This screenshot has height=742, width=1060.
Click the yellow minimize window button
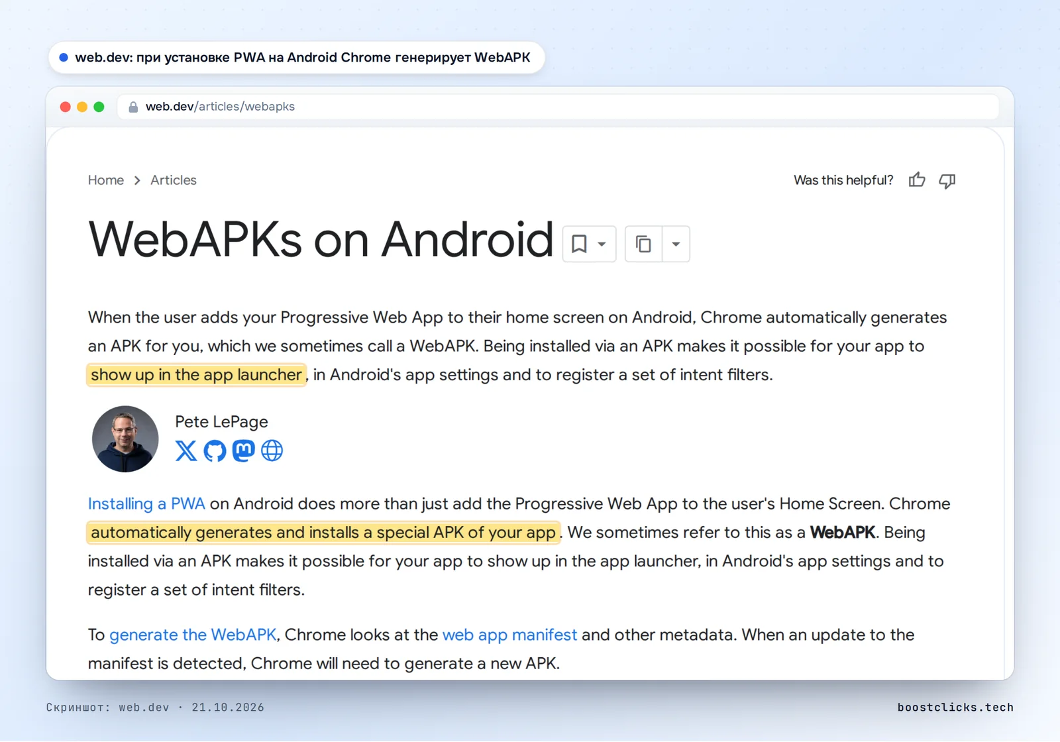coord(82,107)
